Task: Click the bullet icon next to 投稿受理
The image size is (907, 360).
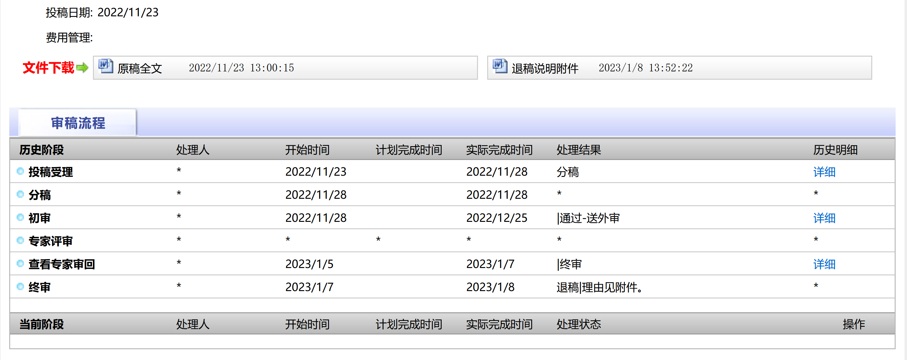Action: [x=20, y=171]
